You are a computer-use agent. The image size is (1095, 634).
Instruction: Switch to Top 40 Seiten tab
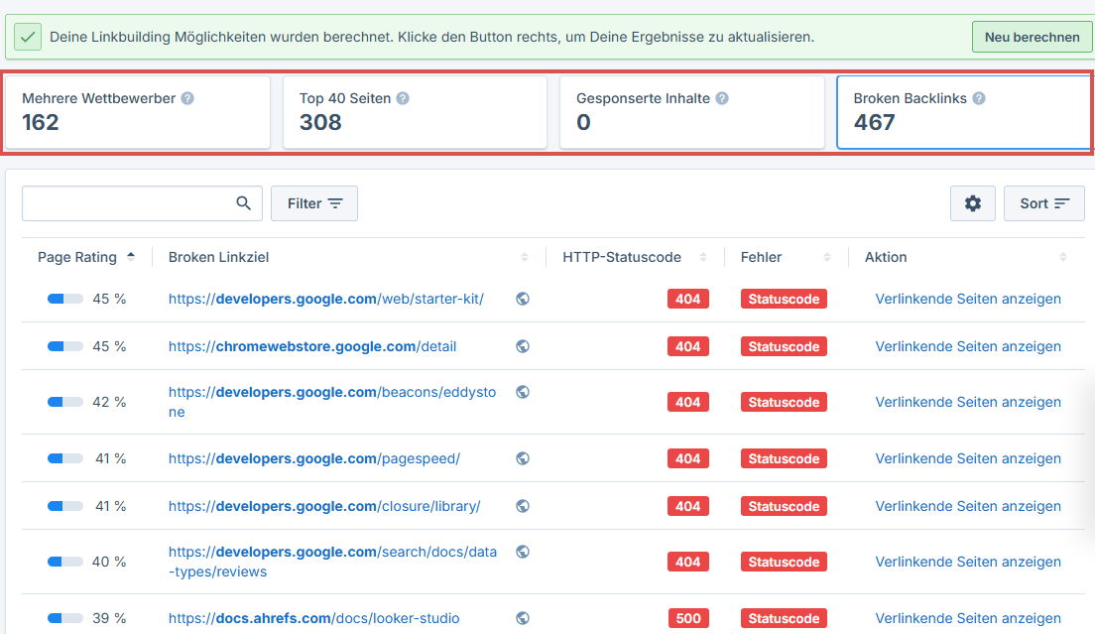pos(415,112)
